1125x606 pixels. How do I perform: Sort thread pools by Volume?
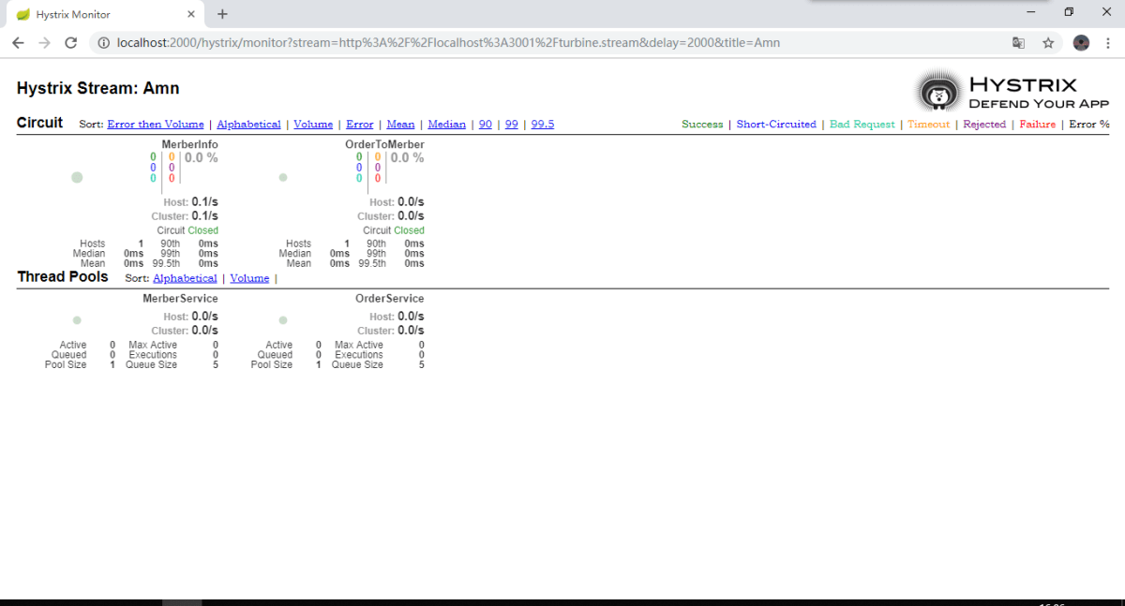(249, 278)
